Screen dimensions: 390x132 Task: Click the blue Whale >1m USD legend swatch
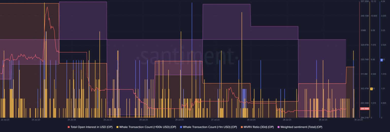pyautogui.click(x=181, y=127)
